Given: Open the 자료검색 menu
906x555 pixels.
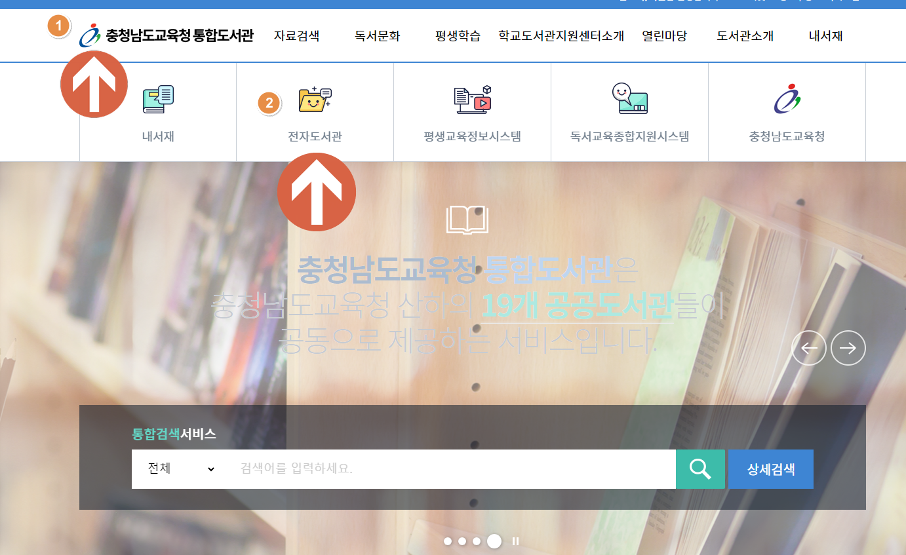Looking at the screenshot, I should (296, 36).
